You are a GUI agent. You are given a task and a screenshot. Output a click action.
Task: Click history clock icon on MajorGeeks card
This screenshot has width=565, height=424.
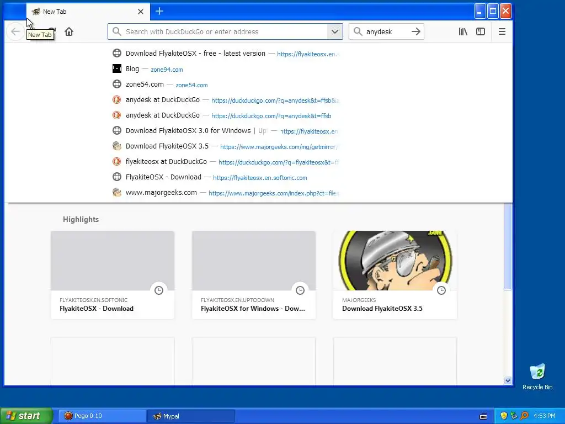441,290
